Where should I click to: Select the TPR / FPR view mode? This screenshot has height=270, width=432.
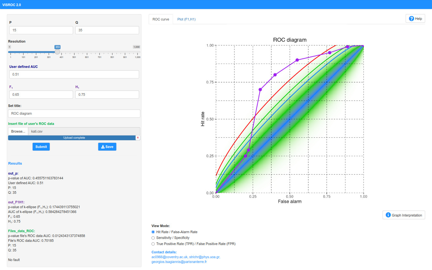[153, 244]
